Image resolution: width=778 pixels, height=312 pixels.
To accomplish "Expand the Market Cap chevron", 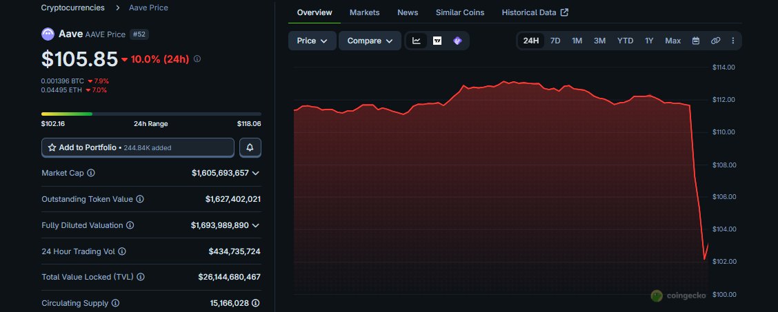I will point(256,173).
